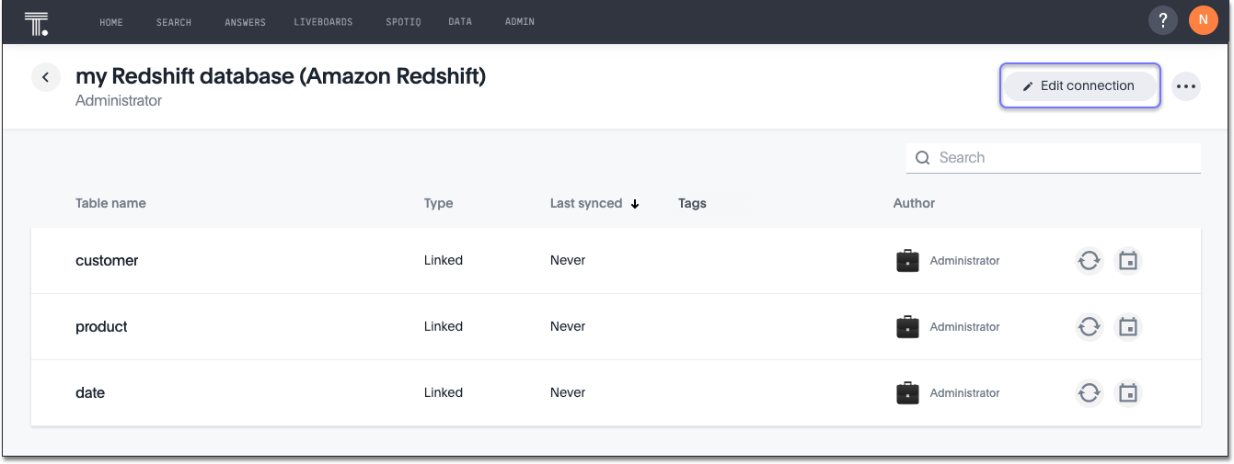Open schedule calendar for date table
1234x464 pixels.
click(1128, 393)
